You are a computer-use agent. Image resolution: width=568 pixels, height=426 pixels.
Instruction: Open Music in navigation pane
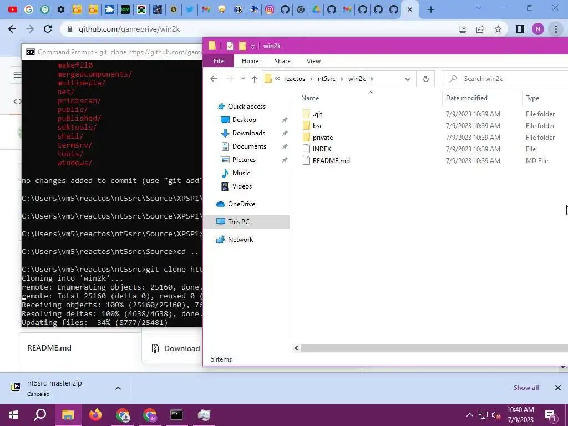[x=241, y=173]
